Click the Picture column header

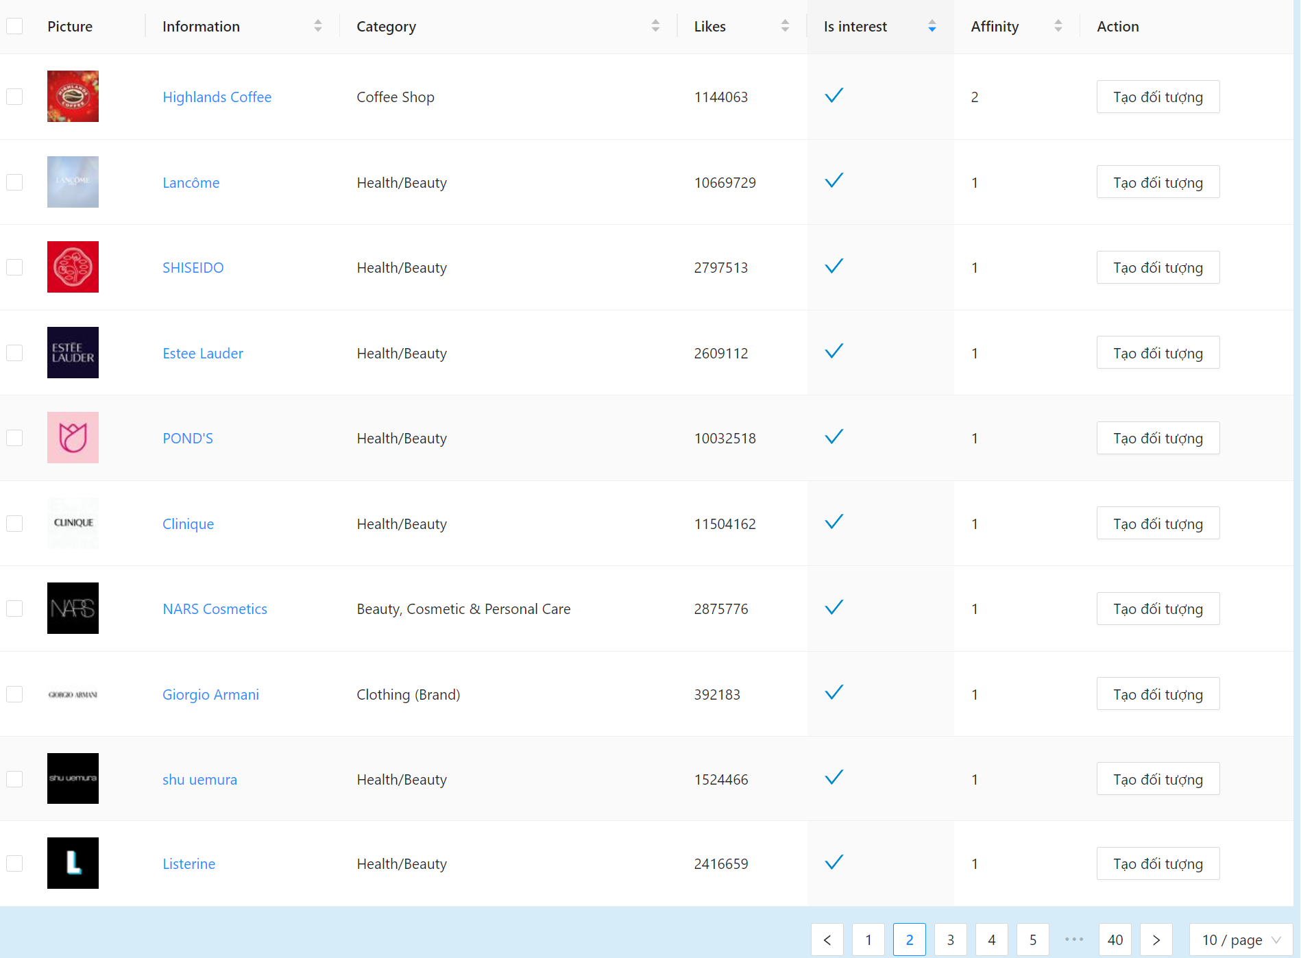coord(70,27)
